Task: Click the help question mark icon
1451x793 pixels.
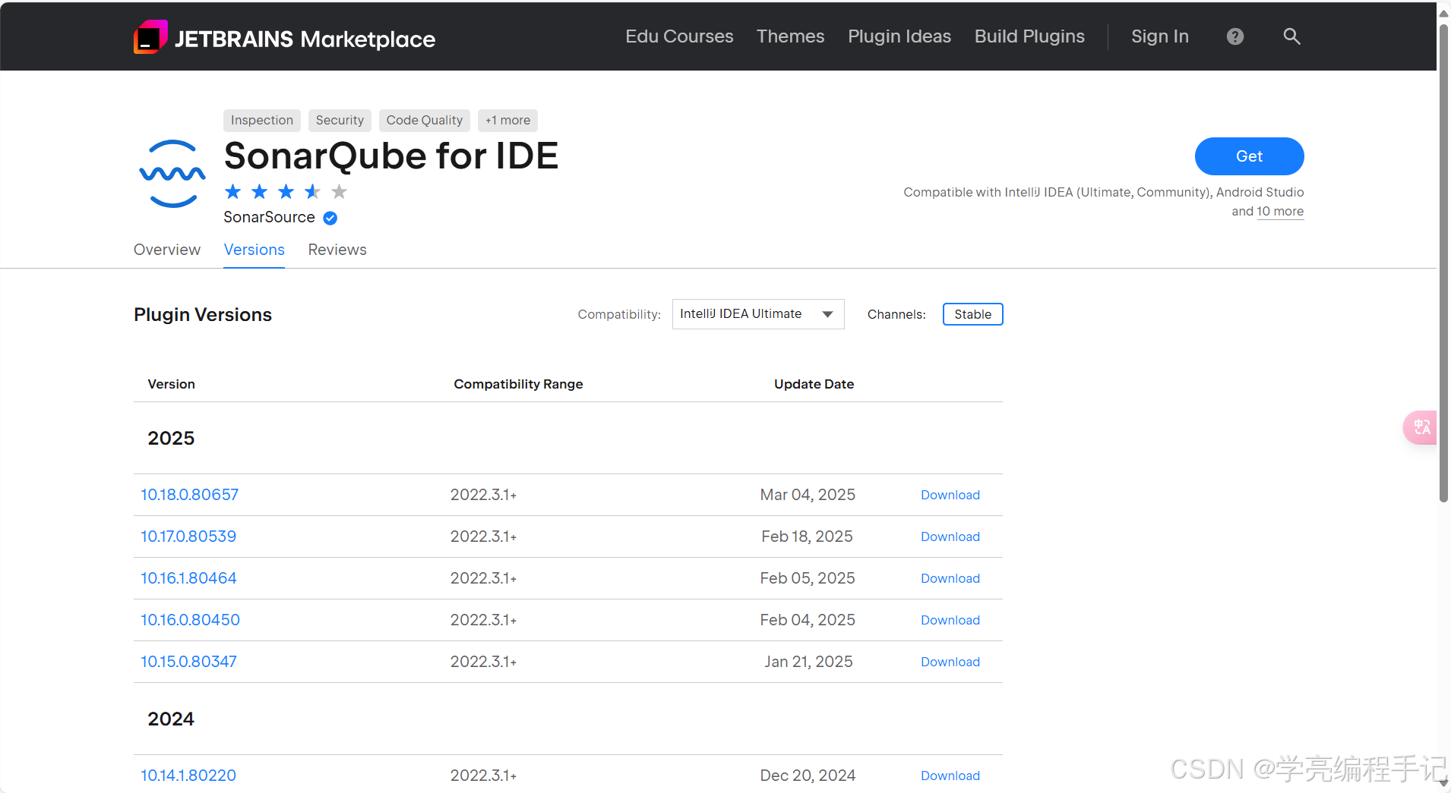Action: (1234, 36)
